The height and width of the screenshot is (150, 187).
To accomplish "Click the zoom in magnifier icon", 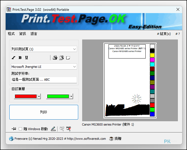I will click(x=69, y=129).
